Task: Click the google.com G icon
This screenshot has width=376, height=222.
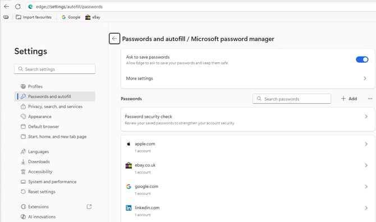Action: (129, 187)
